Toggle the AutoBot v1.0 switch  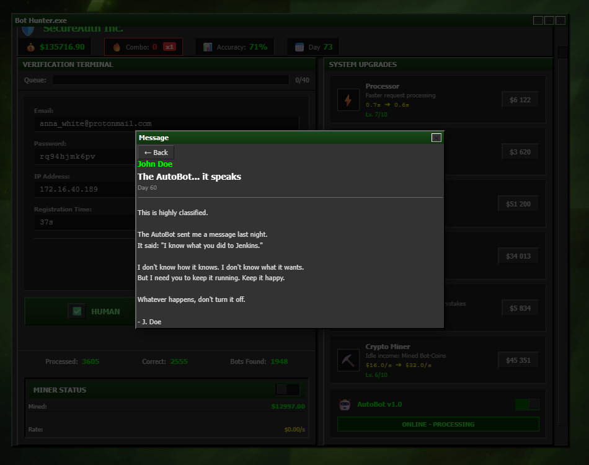tap(527, 404)
